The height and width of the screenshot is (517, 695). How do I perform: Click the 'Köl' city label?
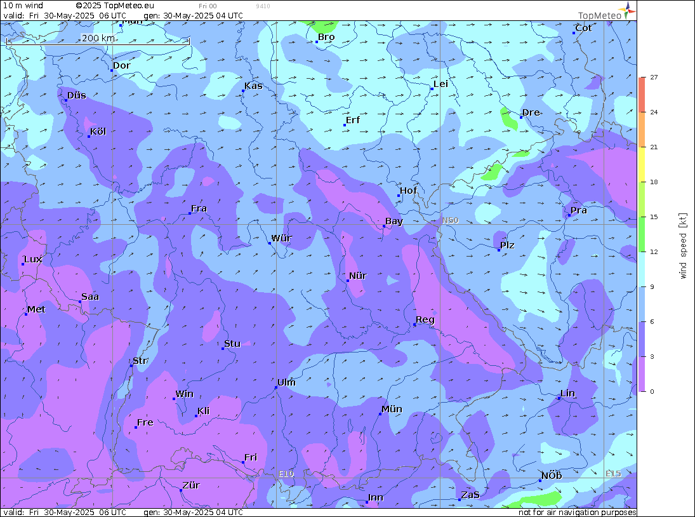[98, 131]
